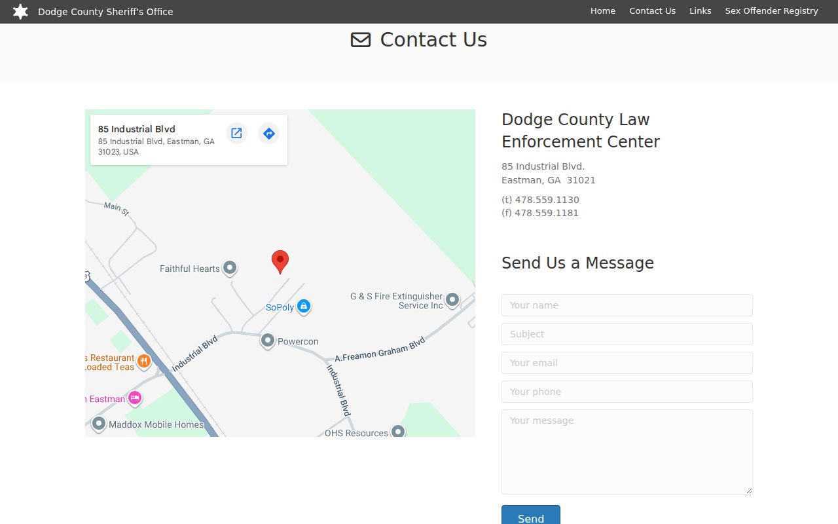Select the SoPoly map marker

point(303,307)
